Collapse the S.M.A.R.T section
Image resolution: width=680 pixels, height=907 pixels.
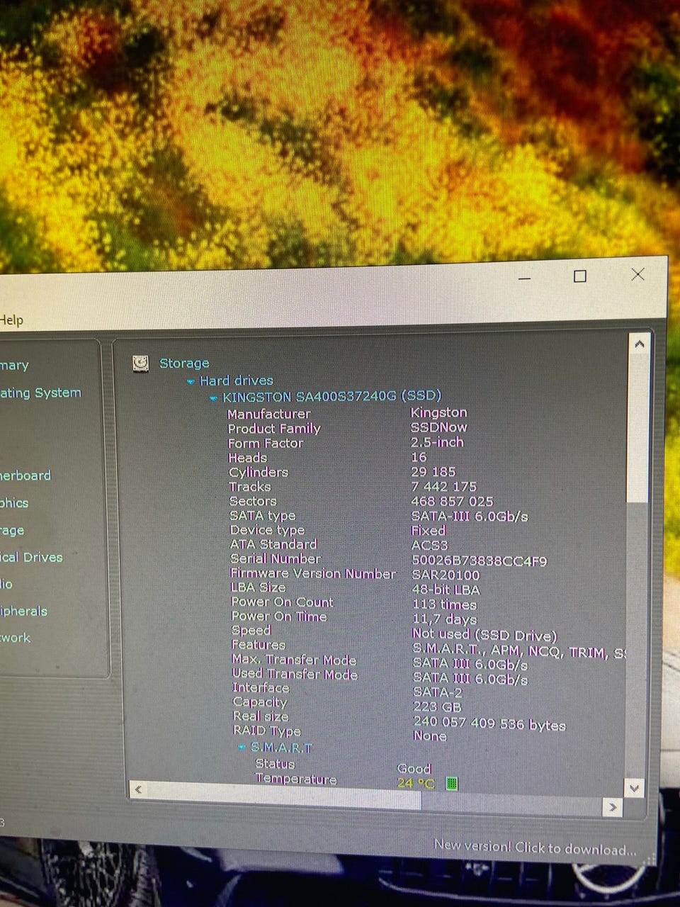click(x=242, y=748)
